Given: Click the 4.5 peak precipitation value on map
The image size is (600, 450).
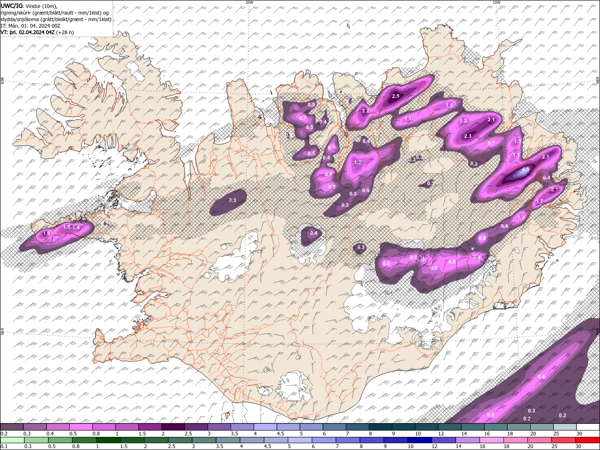Looking at the screenshot, I should click(525, 169).
